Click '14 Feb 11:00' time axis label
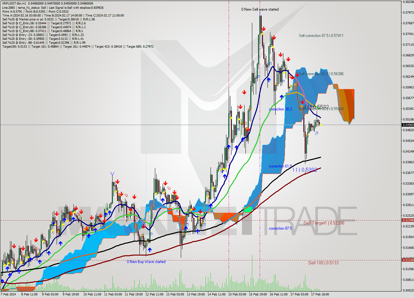The width and height of the screenshot is (414, 298). click(216, 294)
